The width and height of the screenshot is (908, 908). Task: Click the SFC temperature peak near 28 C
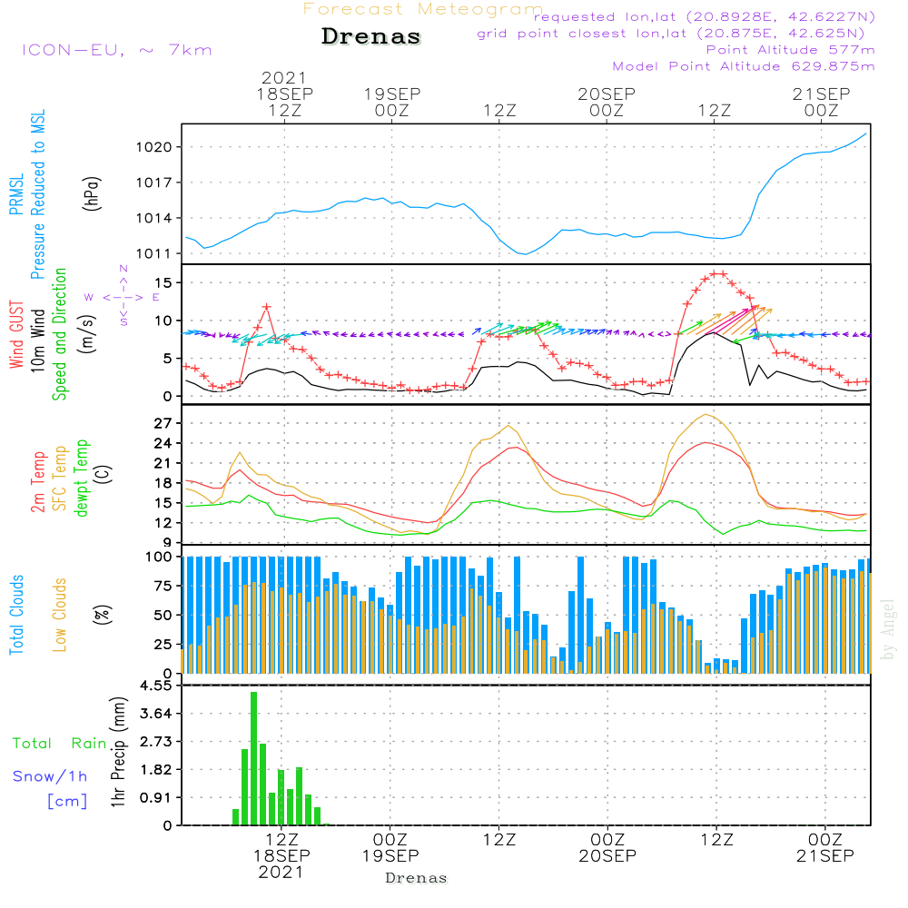(x=705, y=415)
